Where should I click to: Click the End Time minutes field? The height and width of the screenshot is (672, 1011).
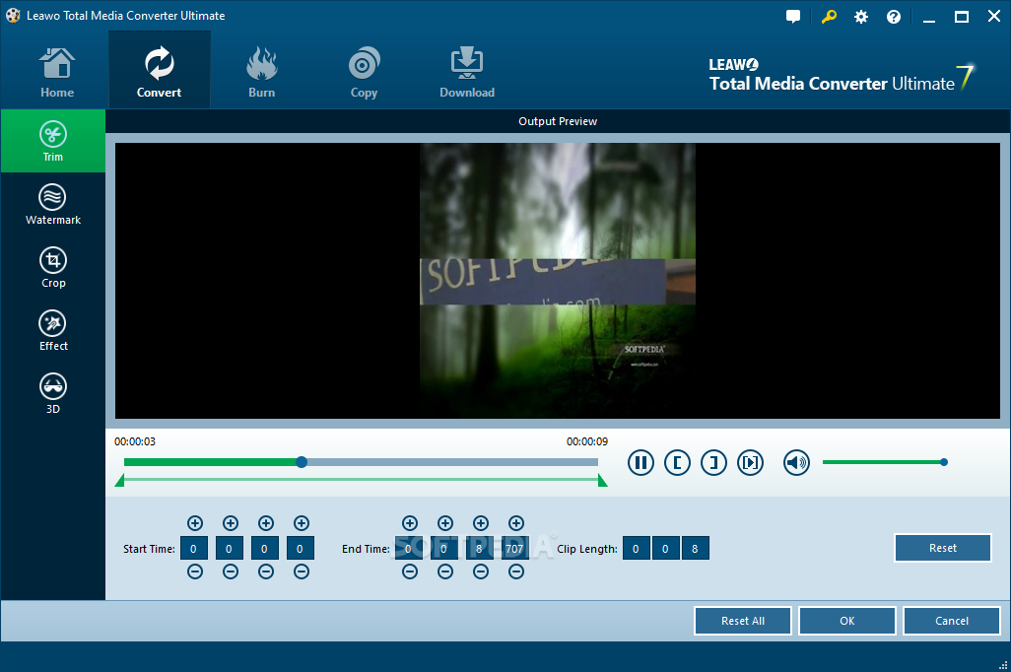click(x=443, y=548)
